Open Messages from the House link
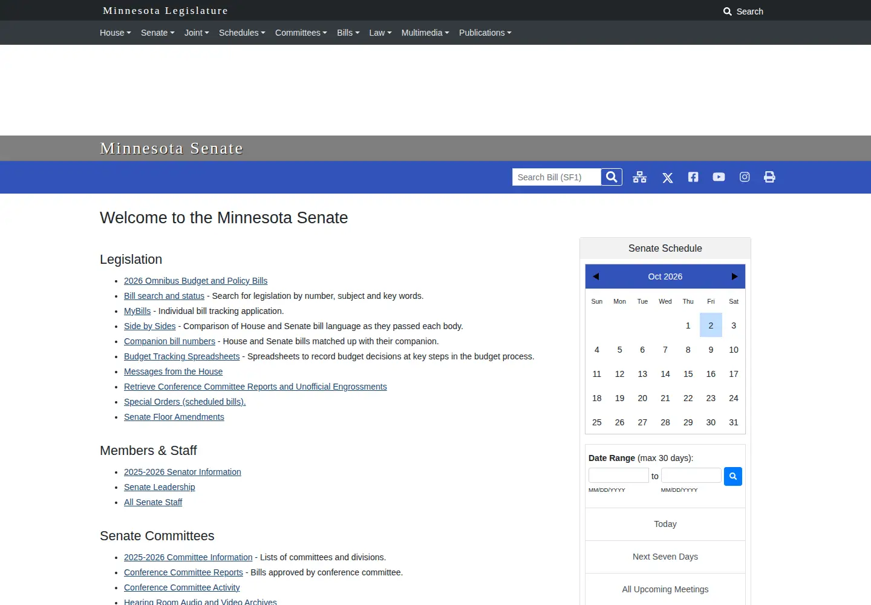Viewport: 871px width, 605px height. tap(173, 371)
